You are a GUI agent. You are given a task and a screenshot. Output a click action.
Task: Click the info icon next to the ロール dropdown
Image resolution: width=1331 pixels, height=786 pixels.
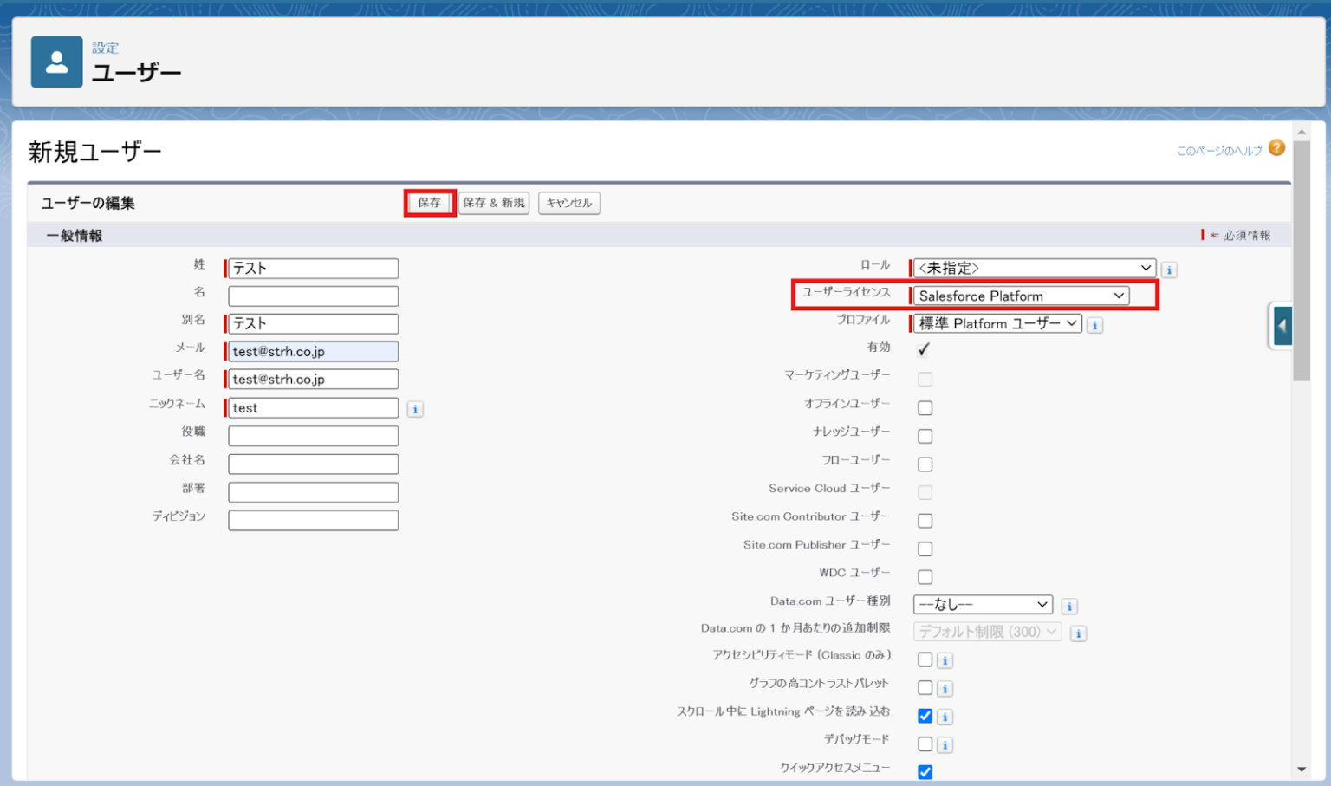coord(1169,270)
